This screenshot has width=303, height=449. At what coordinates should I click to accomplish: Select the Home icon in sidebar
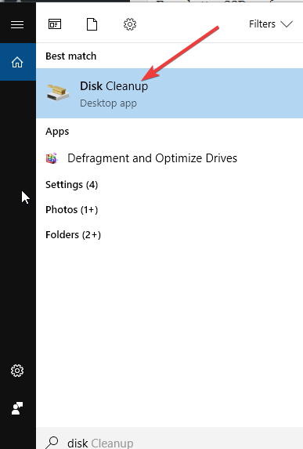pyautogui.click(x=17, y=62)
